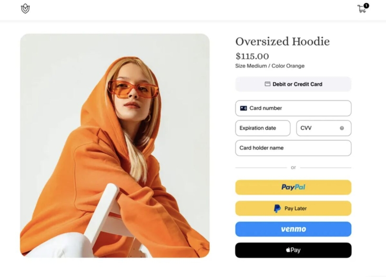Screen dimensions: 386x277
Task: Click the card brand icon in Card number
Action: (244, 108)
